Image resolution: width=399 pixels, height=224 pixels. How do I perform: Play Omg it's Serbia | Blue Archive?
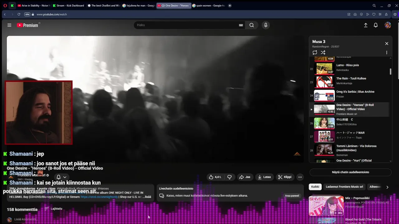tap(349, 95)
